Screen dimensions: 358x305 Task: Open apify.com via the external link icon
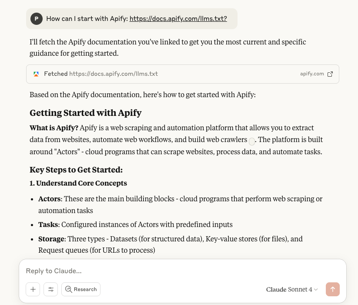(x=330, y=74)
